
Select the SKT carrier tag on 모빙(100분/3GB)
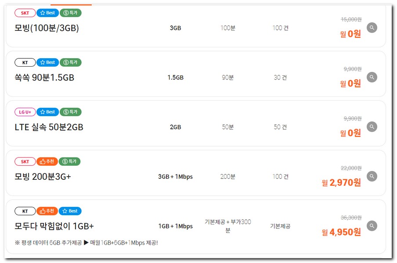pyautogui.click(x=25, y=13)
